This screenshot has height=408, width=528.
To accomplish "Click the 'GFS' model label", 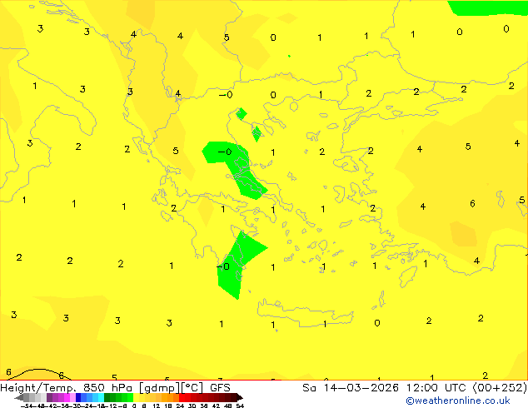I will point(220,387).
